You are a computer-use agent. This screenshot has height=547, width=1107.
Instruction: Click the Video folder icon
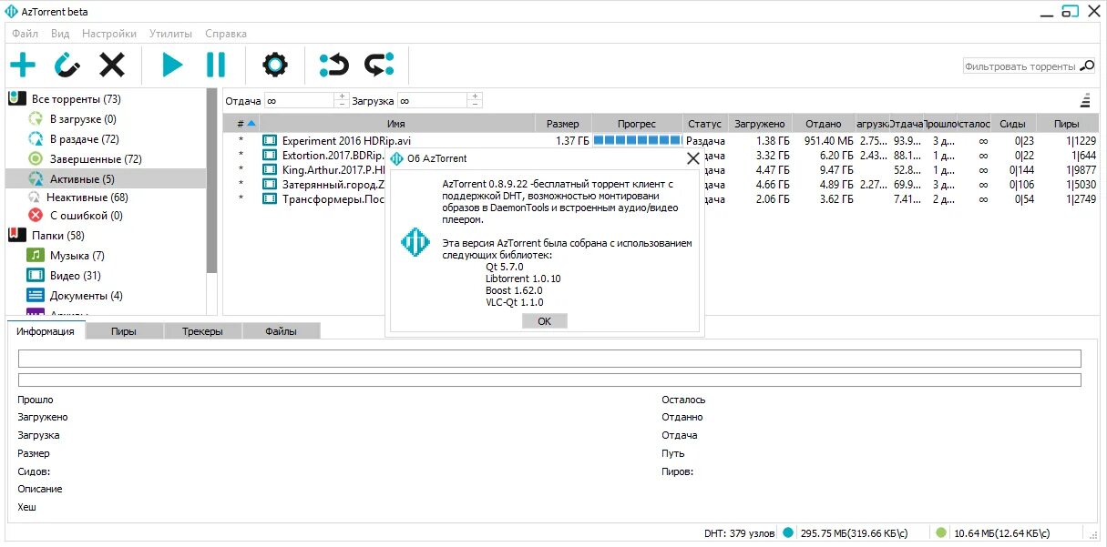click(x=36, y=275)
